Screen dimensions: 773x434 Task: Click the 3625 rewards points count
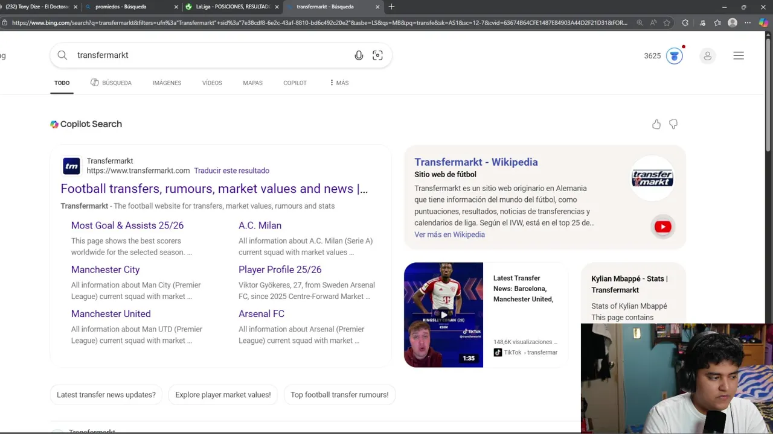[652, 56]
